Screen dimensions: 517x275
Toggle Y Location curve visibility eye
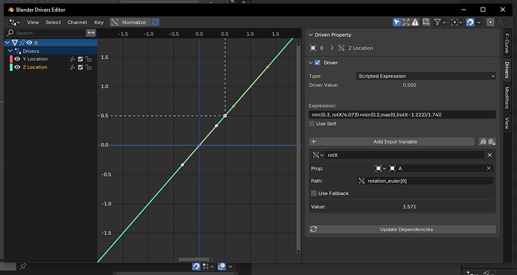pyautogui.click(x=17, y=59)
